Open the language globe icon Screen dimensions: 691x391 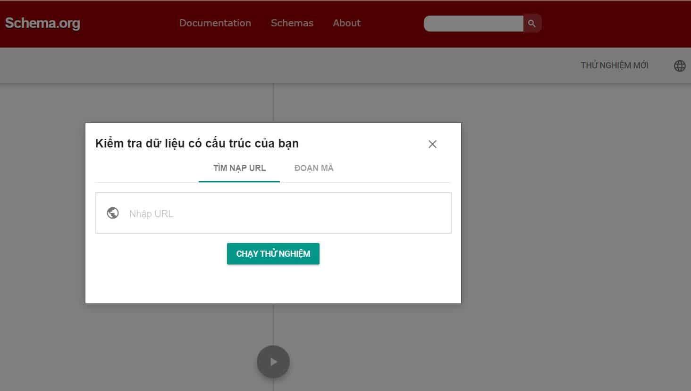(x=680, y=66)
